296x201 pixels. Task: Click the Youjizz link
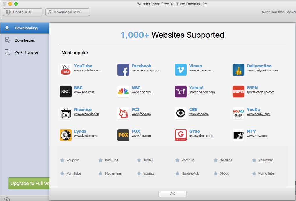(149, 173)
